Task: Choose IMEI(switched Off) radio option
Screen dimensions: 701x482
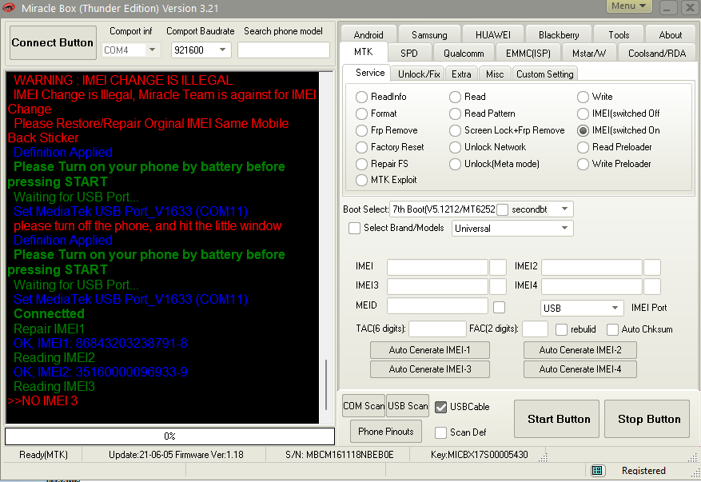Action: click(x=583, y=114)
